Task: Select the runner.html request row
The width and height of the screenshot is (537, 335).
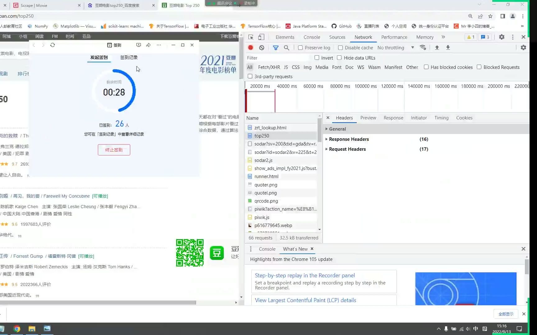Action: (x=282, y=176)
